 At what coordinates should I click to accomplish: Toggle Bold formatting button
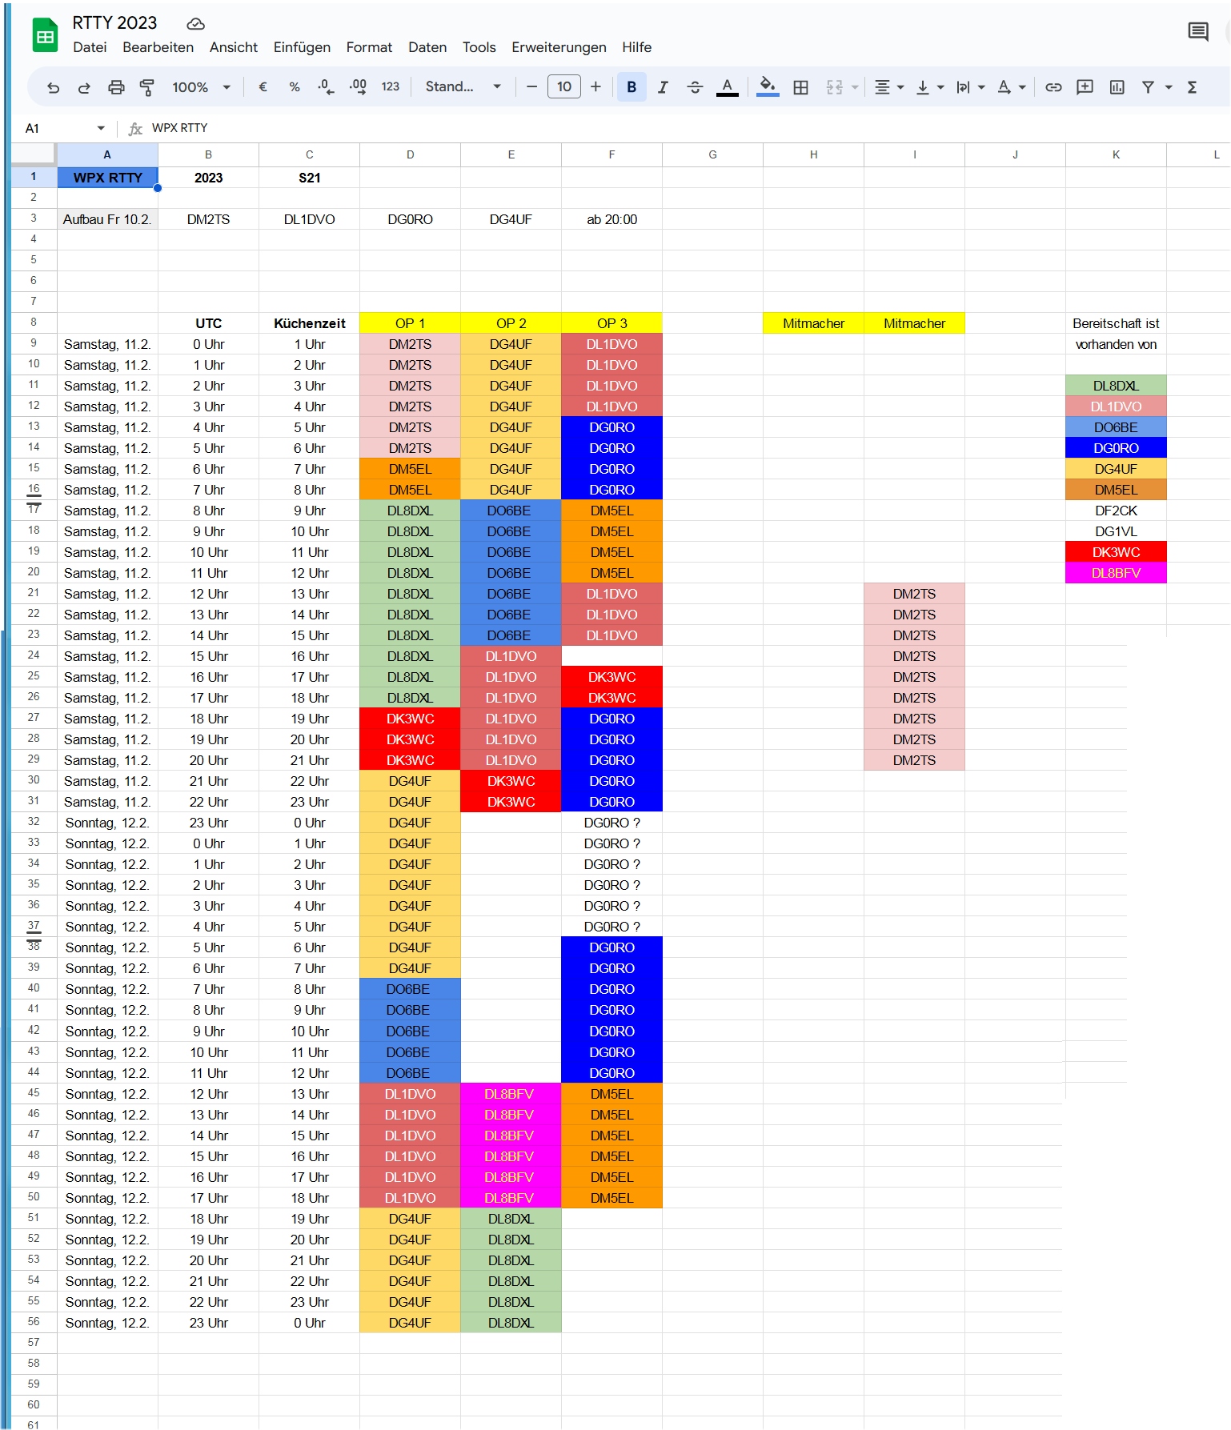click(632, 87)
